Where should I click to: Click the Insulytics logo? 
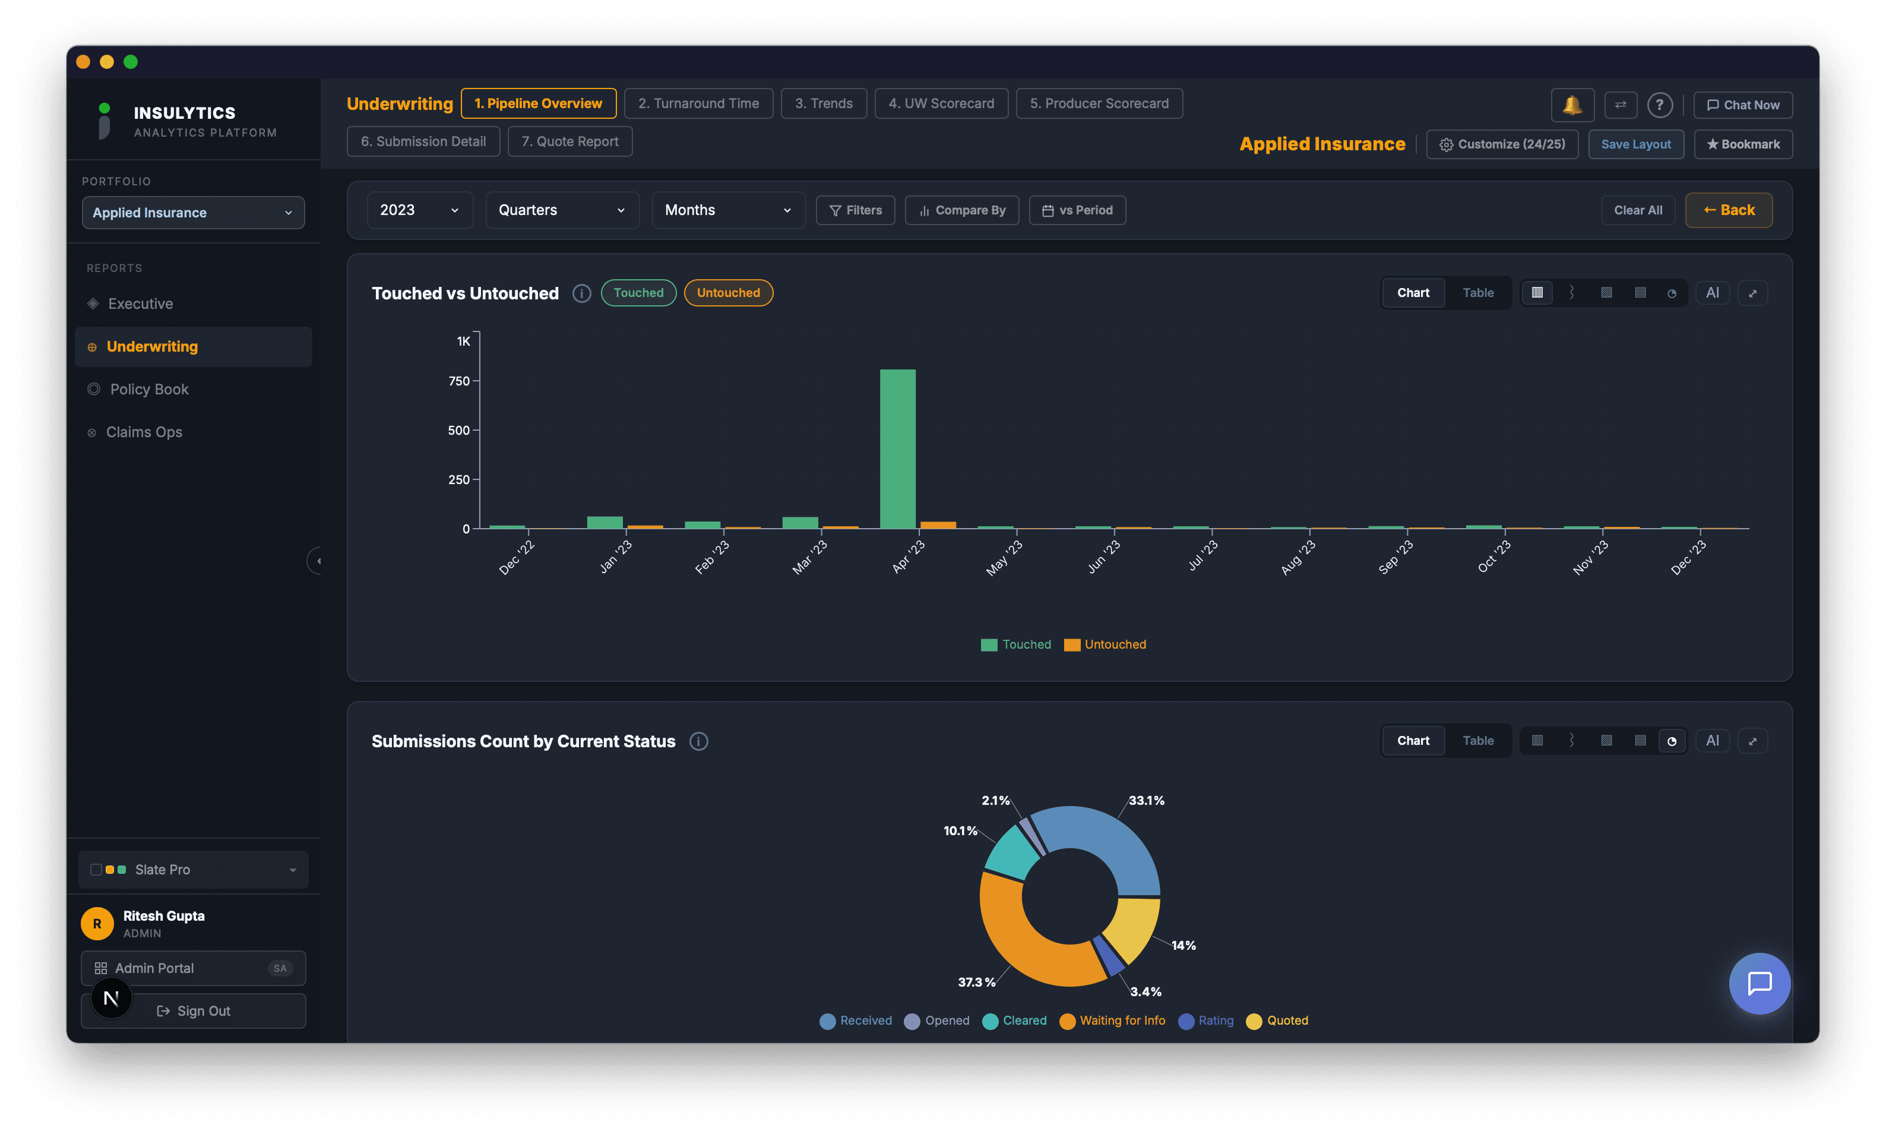105,121
